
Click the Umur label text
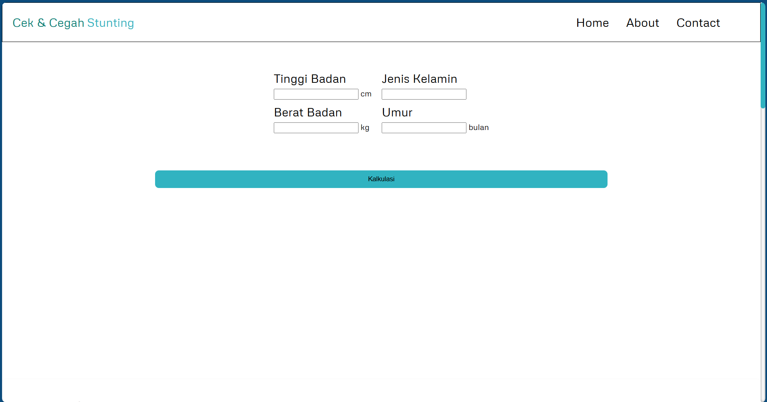pos(397,113)
